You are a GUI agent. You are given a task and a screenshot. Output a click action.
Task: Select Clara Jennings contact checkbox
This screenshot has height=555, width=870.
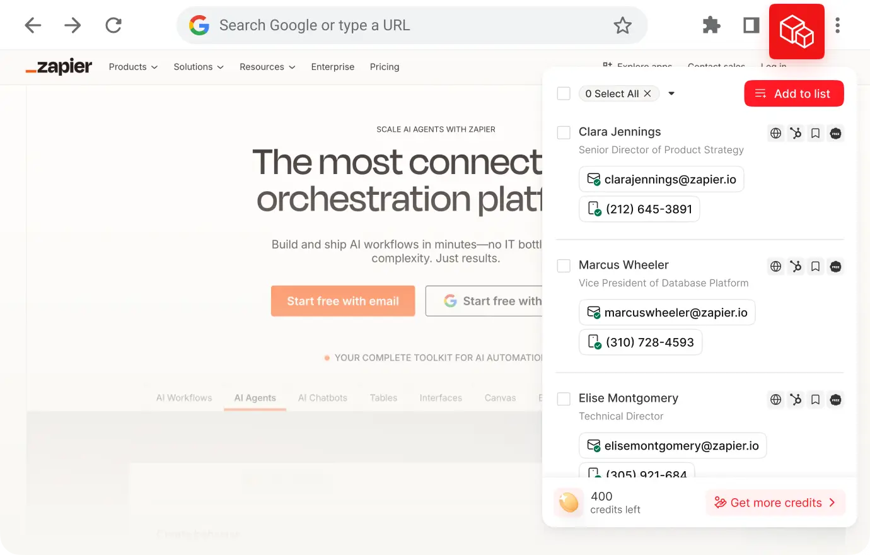564,132
